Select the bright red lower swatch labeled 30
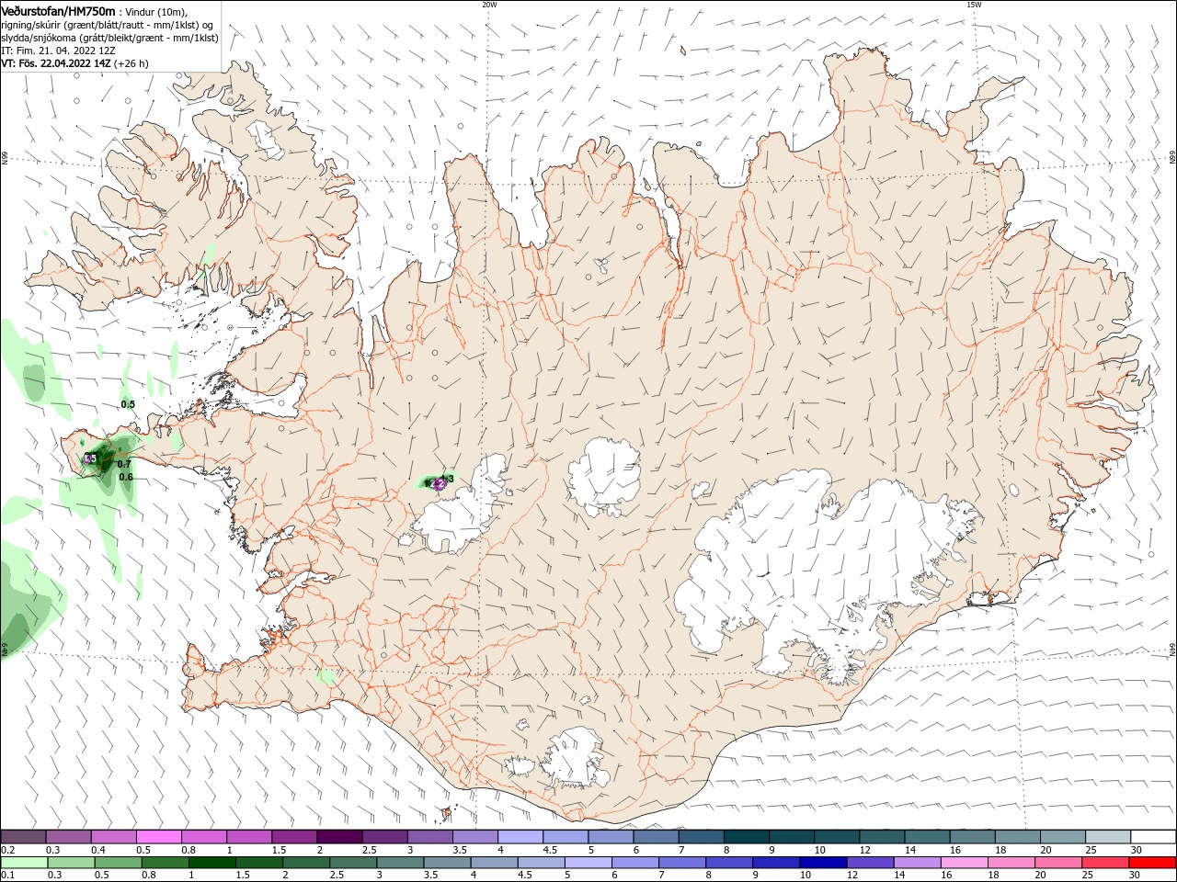The width and height of the screenshot is (1177, 882). pos(1153,863)
